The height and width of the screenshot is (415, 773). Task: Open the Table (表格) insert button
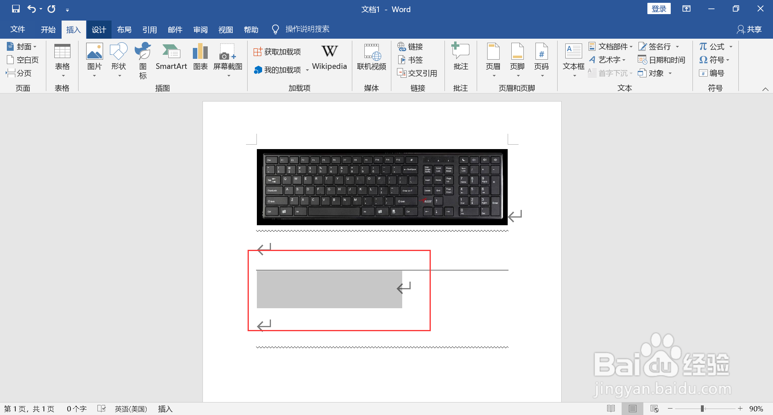click(62, 60)
